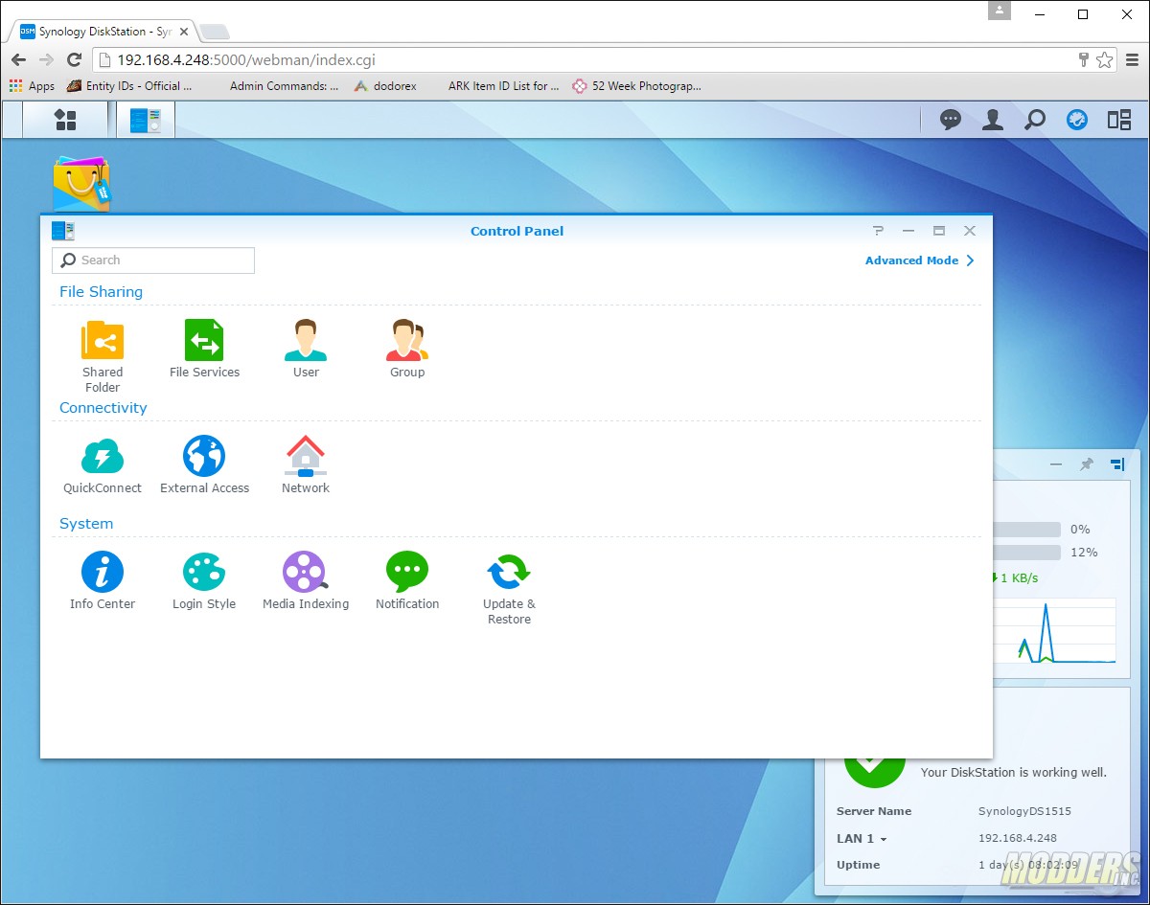Close the Synology DiskStation tab
This screenshot has height=905, width=1150.
(184, 32)
